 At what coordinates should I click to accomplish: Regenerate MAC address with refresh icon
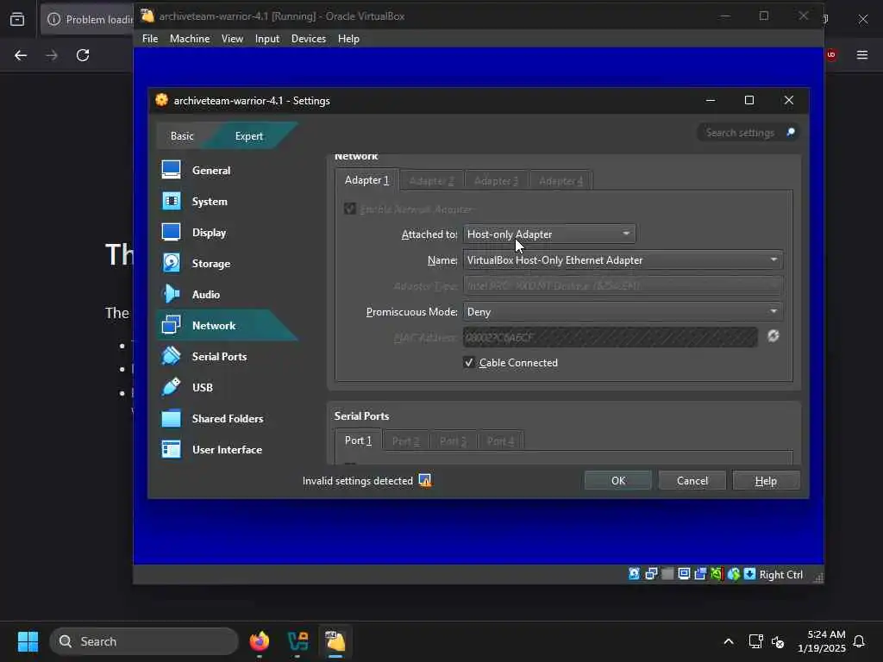[x=773, y=336]
